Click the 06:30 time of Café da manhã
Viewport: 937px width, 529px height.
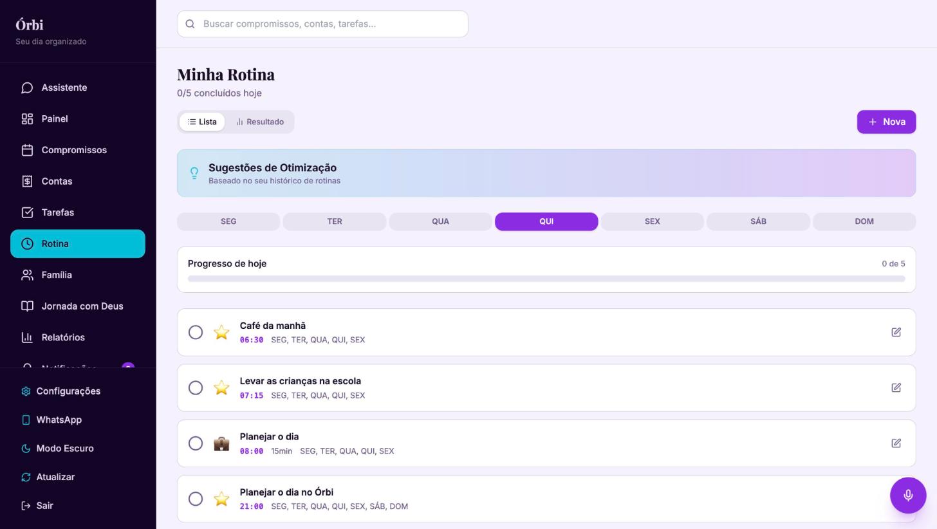click(252, 340)
